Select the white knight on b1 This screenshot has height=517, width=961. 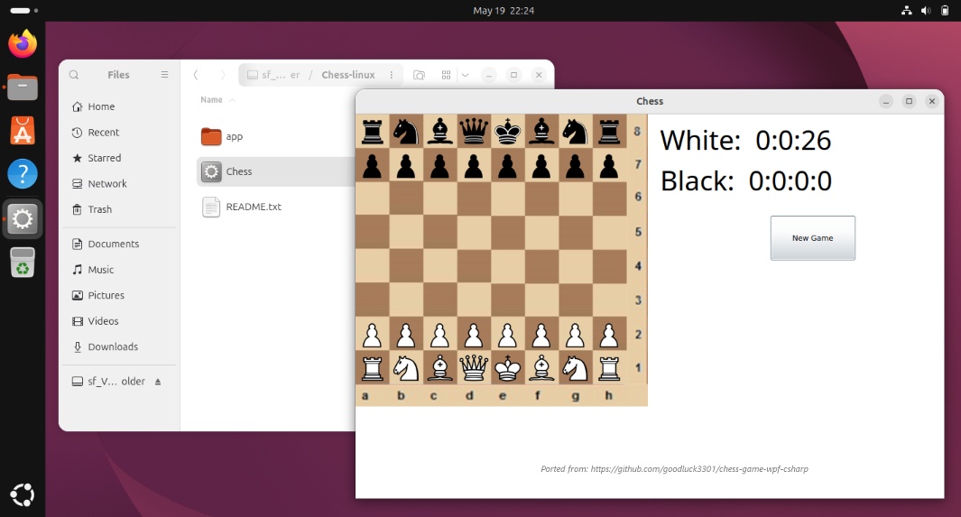click(406, 367)
